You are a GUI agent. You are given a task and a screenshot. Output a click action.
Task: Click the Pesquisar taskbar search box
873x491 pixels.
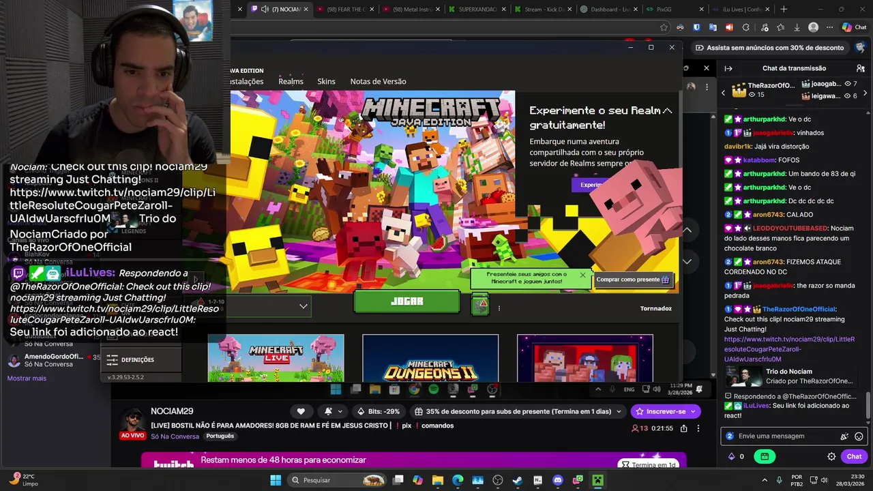tap(338, 480)
